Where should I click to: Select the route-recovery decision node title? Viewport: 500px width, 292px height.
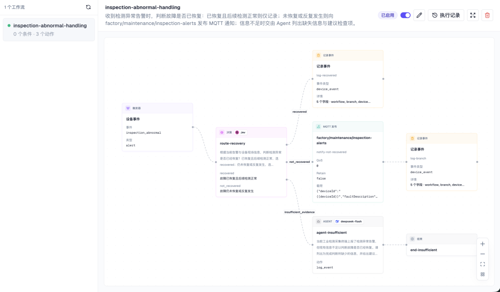point(232,143)
